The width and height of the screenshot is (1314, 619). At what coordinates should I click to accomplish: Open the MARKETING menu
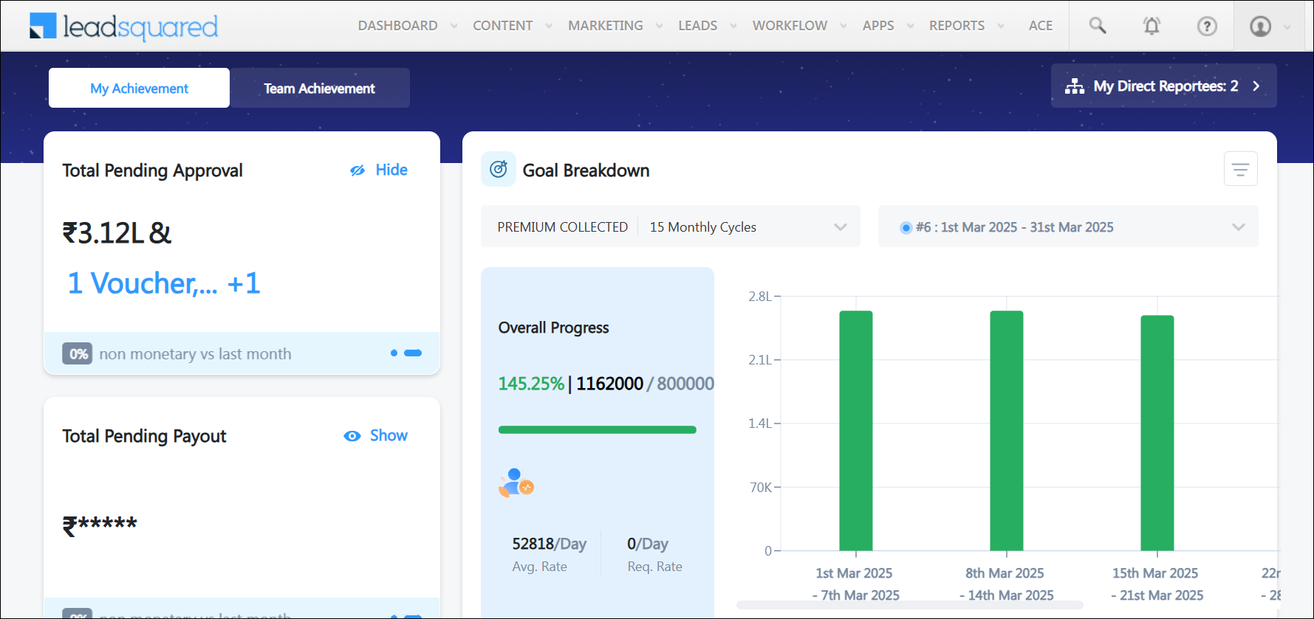click(x=606, y=26)
